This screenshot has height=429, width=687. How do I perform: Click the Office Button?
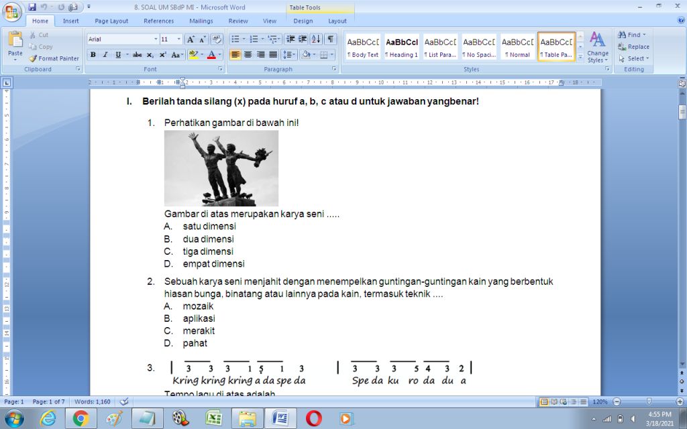(x=12, y=12)
